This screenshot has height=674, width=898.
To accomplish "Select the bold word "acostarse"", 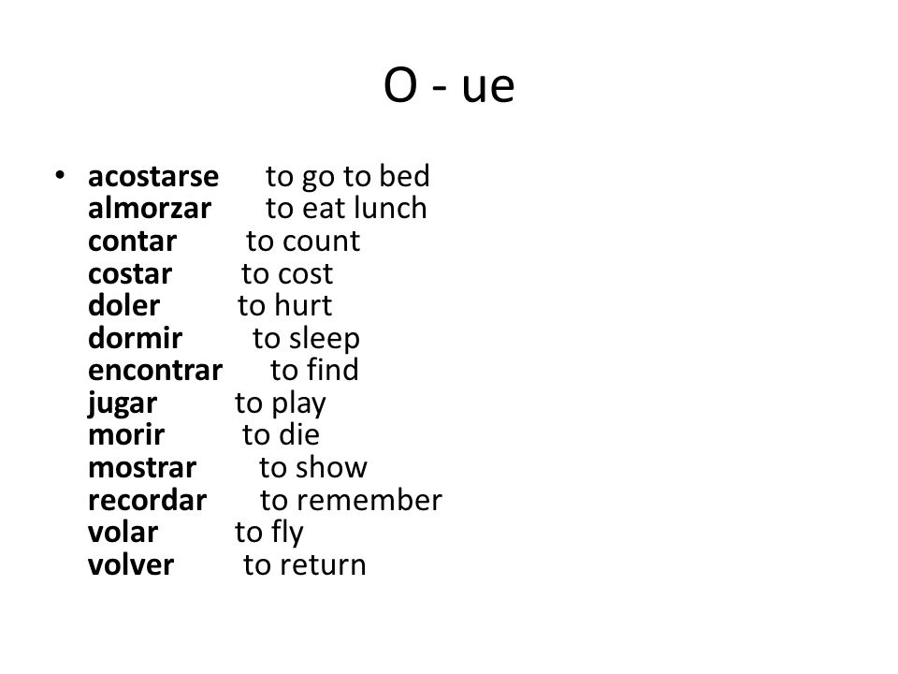I will pos(152,176).
